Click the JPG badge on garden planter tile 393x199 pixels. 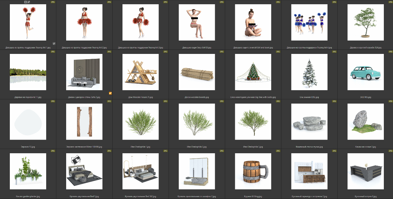[53, 151]
